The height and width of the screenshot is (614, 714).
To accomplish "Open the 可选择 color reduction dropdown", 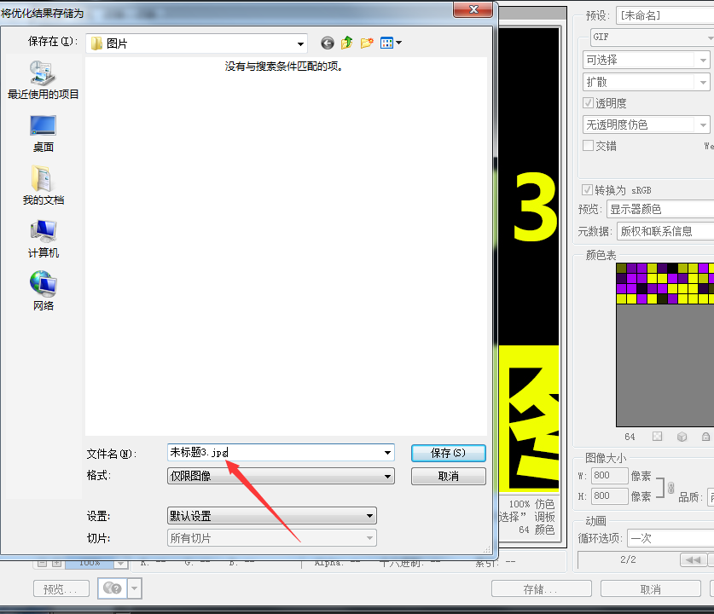I will [x=646, y=60].
